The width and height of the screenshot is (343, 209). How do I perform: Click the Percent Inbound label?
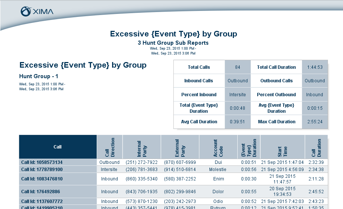[199, 95]
